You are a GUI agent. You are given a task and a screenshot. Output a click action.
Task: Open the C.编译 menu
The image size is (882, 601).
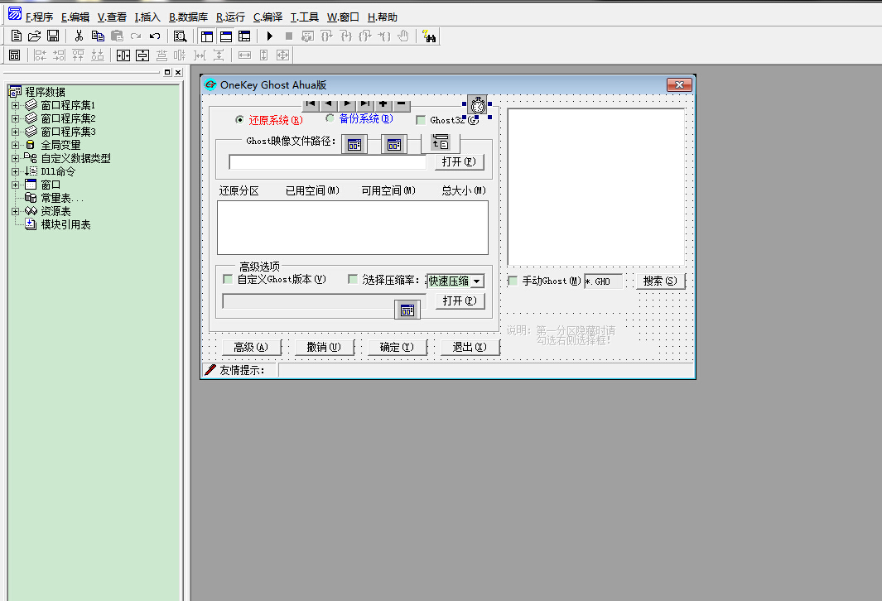267,17
